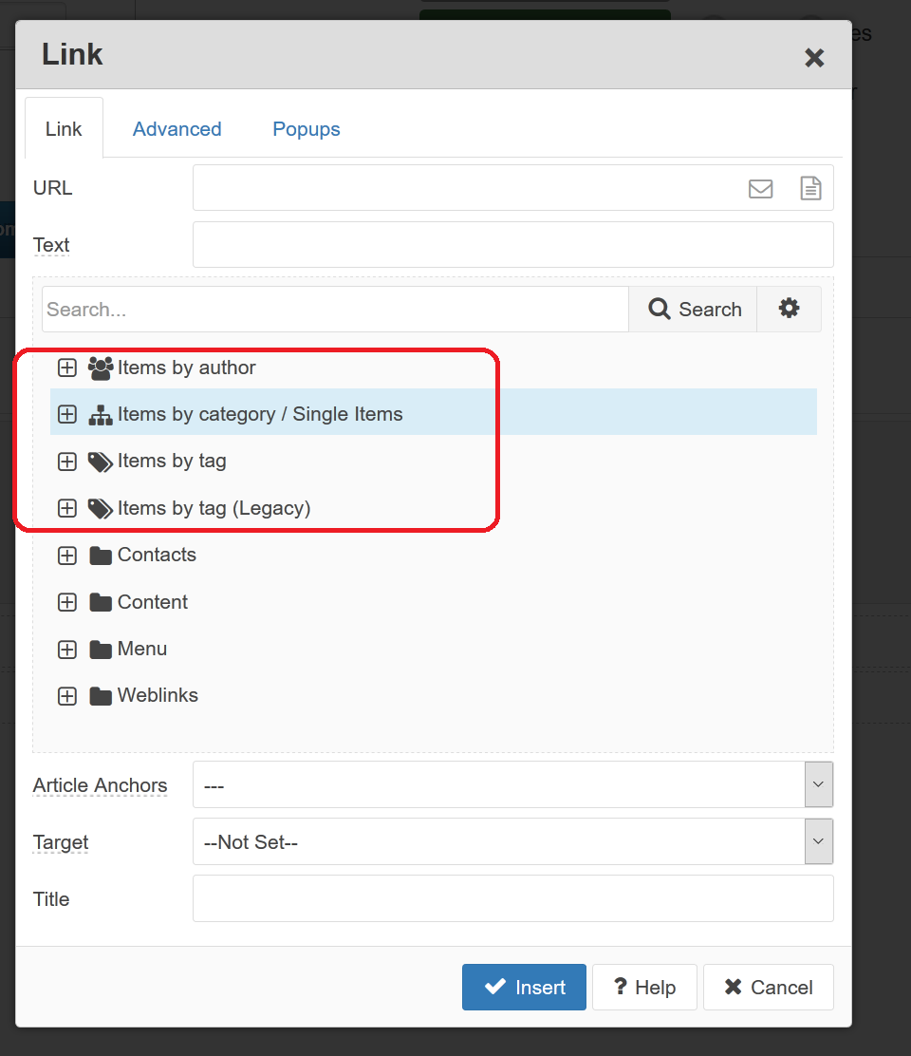Click the Help button

pos(644,988)
